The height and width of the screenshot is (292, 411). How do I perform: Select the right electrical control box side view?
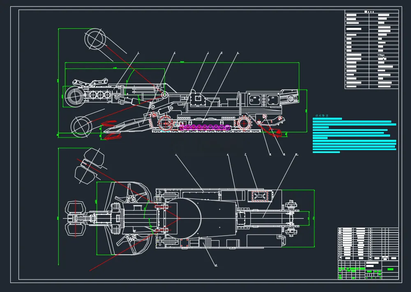click(x=273, y=100)
